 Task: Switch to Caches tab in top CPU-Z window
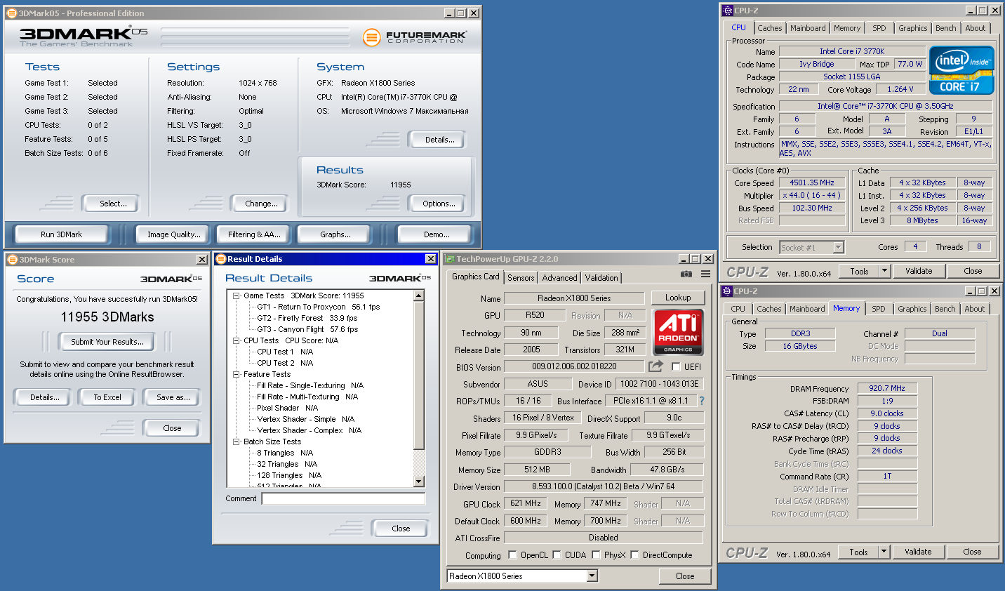pos(769,28)
